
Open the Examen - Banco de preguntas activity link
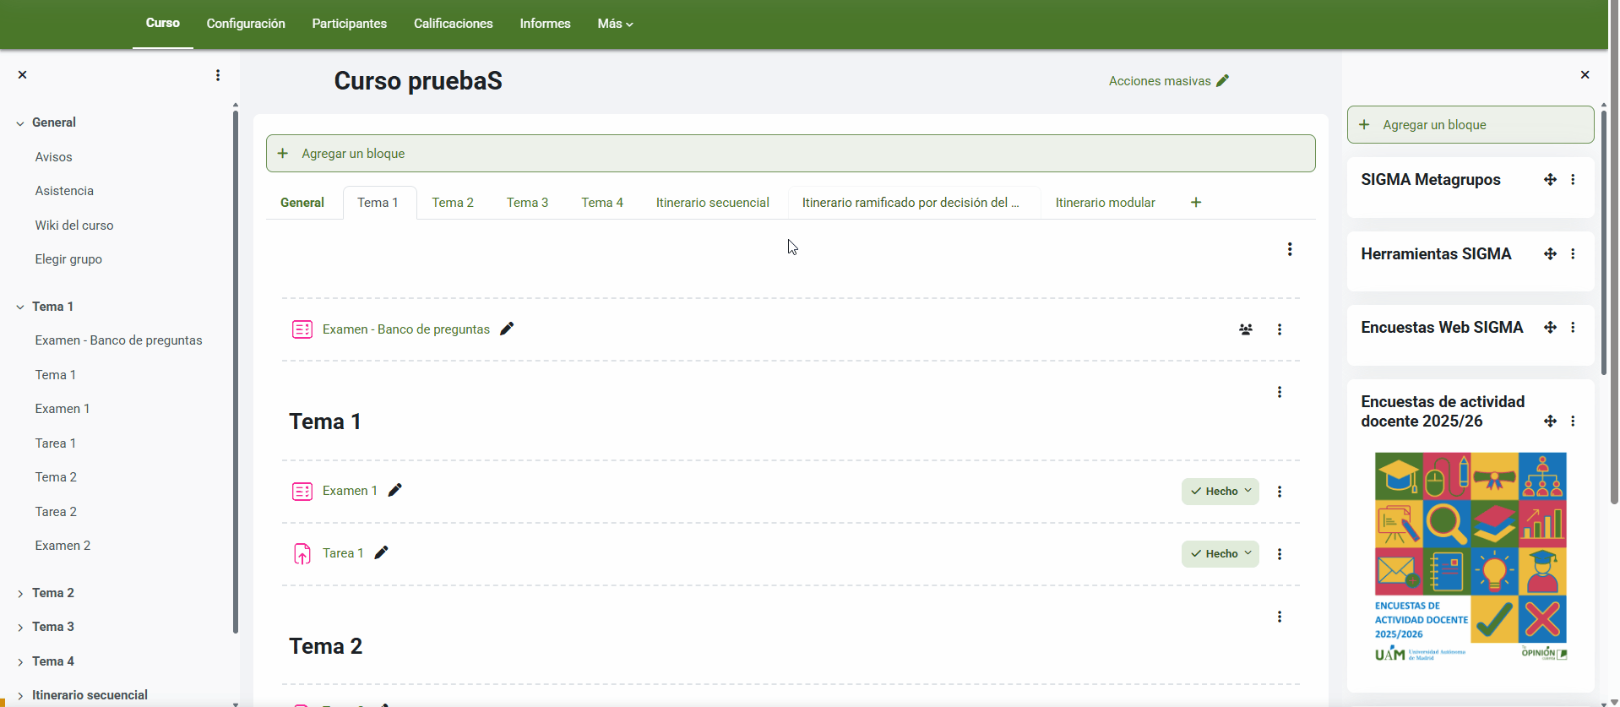pos(405,329)
